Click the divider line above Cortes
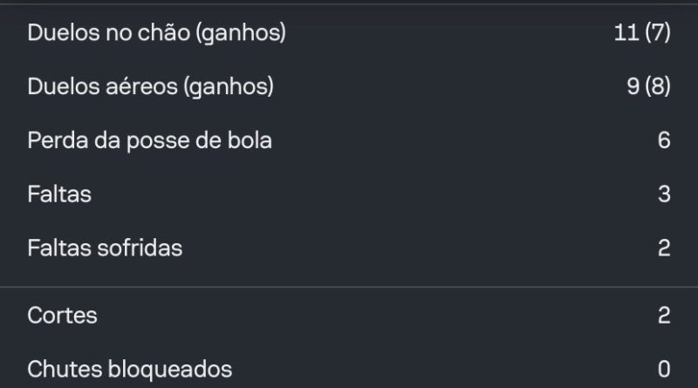The width and height of the screenshot is (698, 388). coord(349,287)
